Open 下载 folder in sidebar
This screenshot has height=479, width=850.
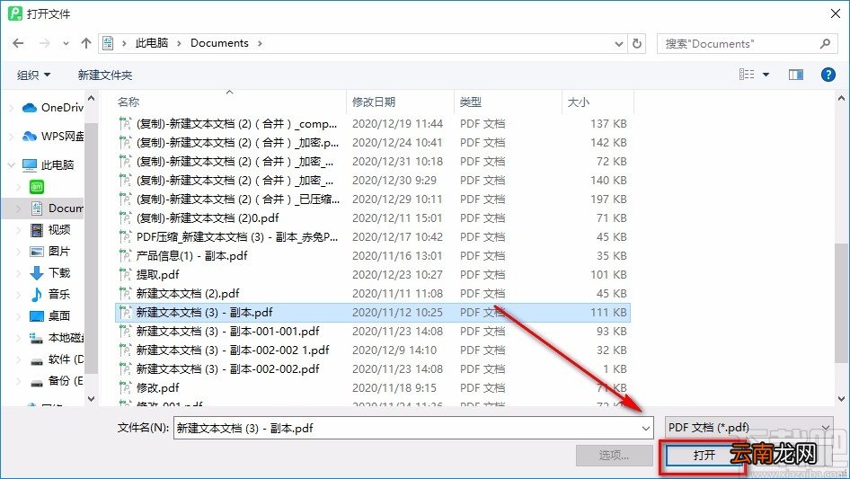tap(50, 273)
